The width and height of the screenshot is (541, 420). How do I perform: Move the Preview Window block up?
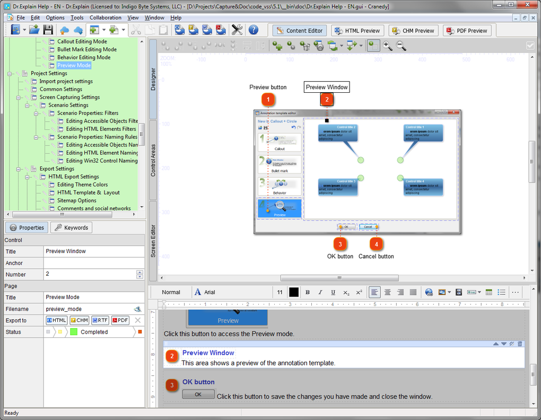496,344
